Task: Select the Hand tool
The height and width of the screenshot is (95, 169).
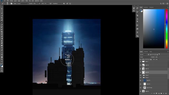Action: (x=2, y=57)
